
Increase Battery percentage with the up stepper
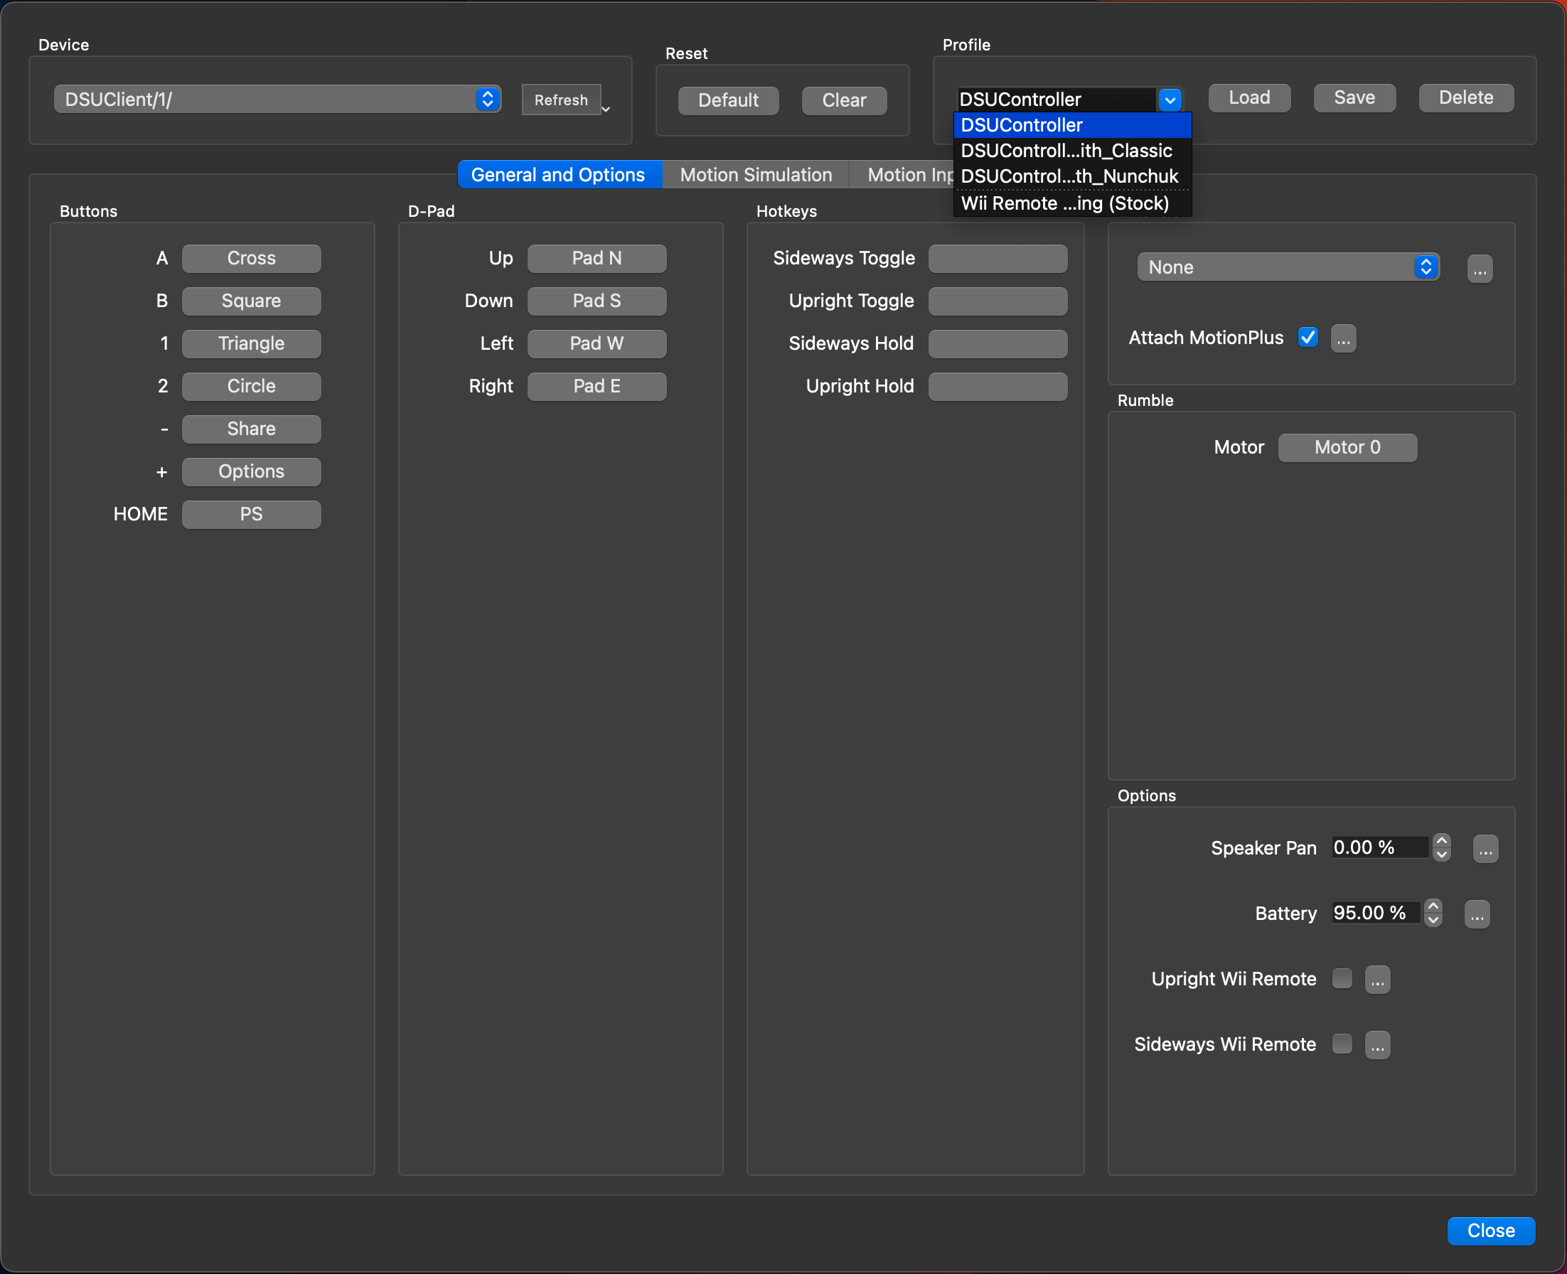click(x=1433, y=905)
